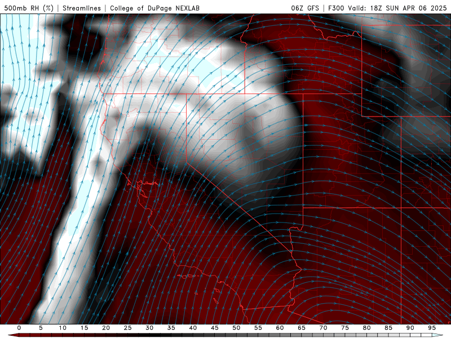Select the "06Z GFS" model run label
451x338 pixels.
click(x=305, y=8)
